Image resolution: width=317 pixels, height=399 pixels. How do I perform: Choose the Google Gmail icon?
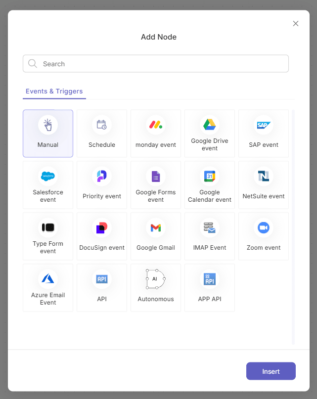[156, 228]
